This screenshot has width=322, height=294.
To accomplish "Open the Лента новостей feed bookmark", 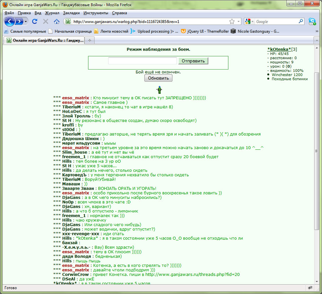I will point(111,31).
